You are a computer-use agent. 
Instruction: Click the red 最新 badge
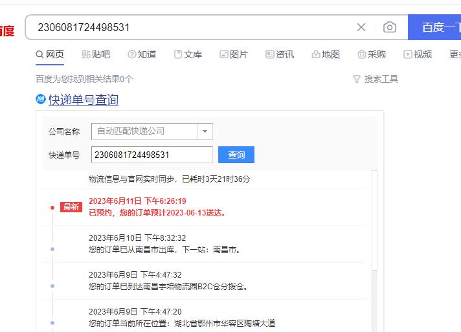click(x=71, y=207)
